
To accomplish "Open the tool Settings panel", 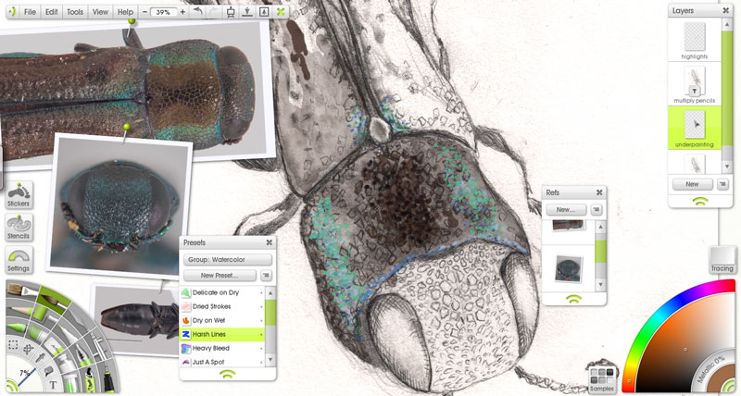I will coord(19,259).
